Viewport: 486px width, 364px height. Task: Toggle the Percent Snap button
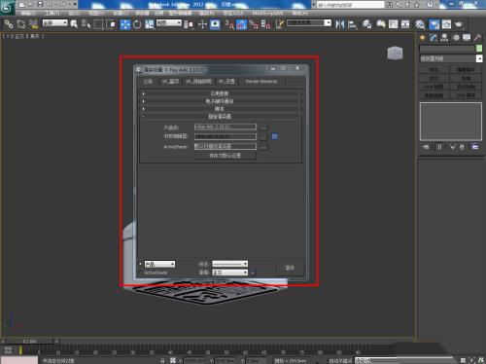[x=254, y=24]
